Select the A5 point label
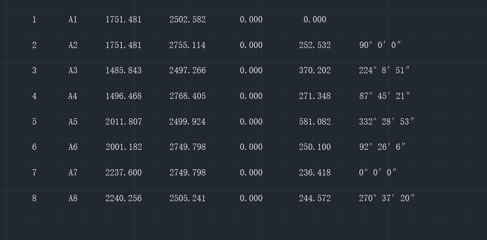 point(73,122)
